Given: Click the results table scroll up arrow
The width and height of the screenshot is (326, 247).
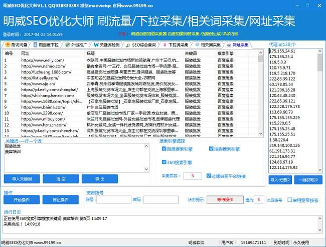Looking at the screenshot, I should click(x=261, y=52).
